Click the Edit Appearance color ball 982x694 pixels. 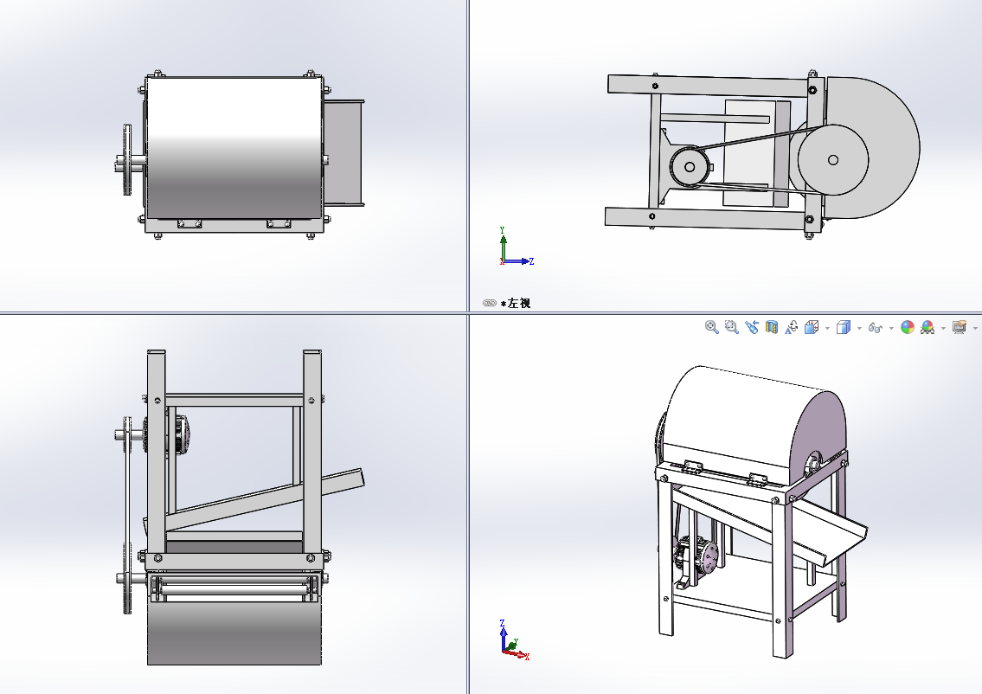point(907,327)
